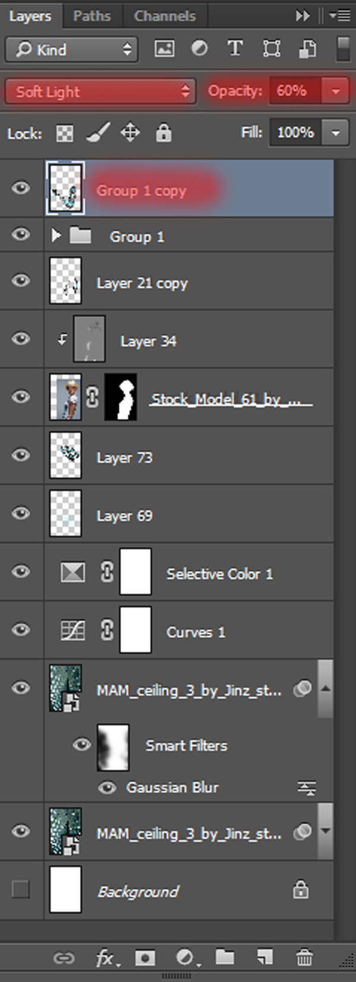The image size is (356, 982).
Task: Open the Soft Light blend mode dropdown
Action: (x=100, y=92)
